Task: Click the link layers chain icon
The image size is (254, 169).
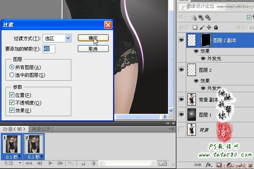Action: tap(198, 165)
